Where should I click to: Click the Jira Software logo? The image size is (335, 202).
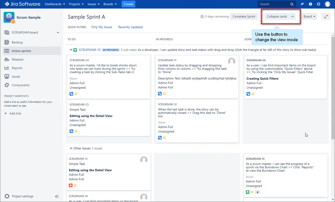click(x=23, y=4)
